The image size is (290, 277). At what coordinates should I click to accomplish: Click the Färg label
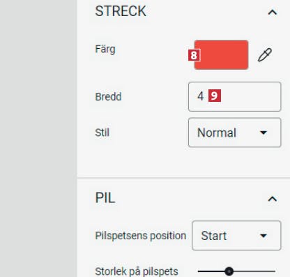(x=105, y=50)
